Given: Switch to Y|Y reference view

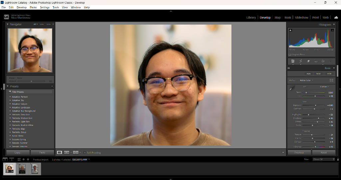Looking at the screenshot, I should [x=76, y=152].
